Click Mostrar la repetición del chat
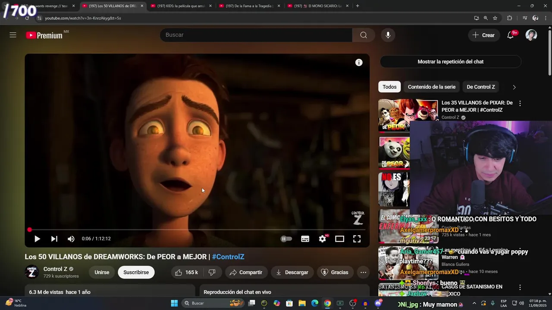Image resolution: width=552 pixels, height=310 pixels. coord(450,62)
